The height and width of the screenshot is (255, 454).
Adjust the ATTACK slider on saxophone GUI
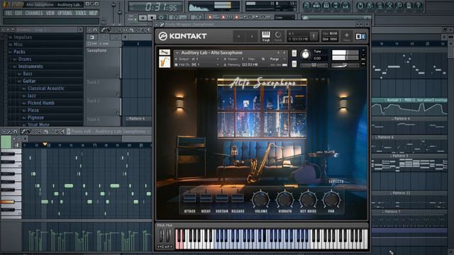click(x=189, y=198)
